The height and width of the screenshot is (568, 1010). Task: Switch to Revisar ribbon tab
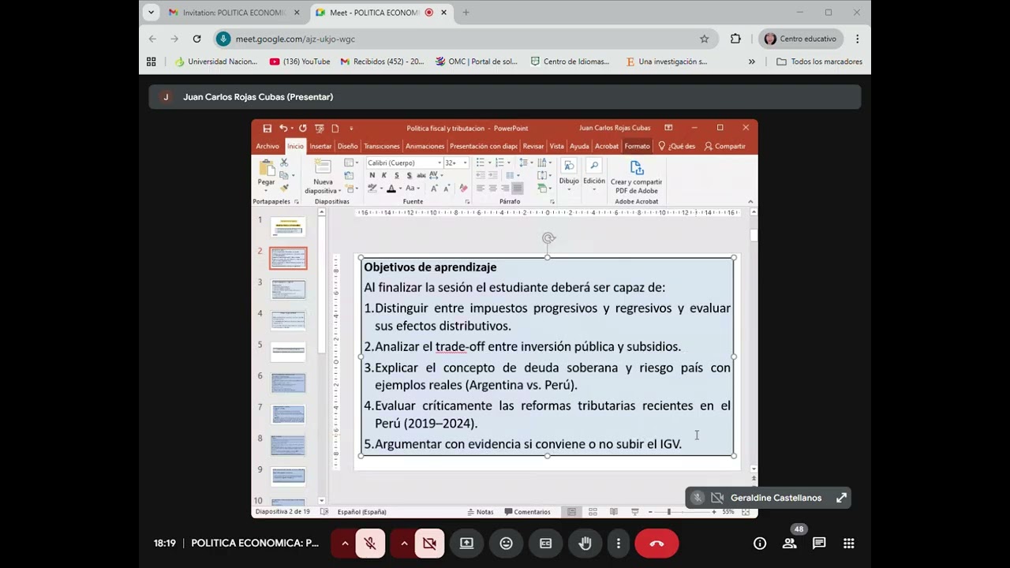tap(533, 146)
